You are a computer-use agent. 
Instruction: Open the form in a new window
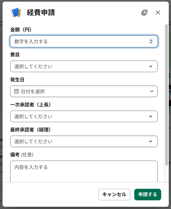click(144, 12)
